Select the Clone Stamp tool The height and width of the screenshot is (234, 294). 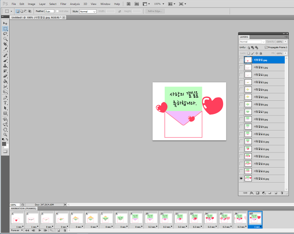point(5,66)
